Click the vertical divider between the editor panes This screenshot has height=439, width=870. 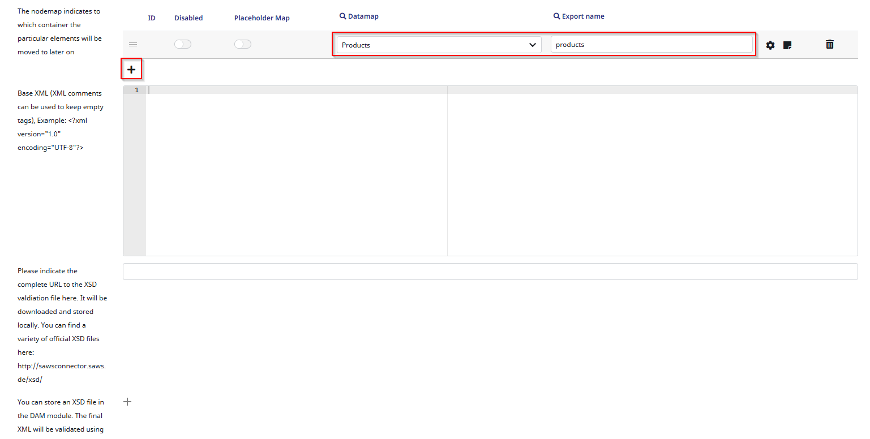[447, 170]
